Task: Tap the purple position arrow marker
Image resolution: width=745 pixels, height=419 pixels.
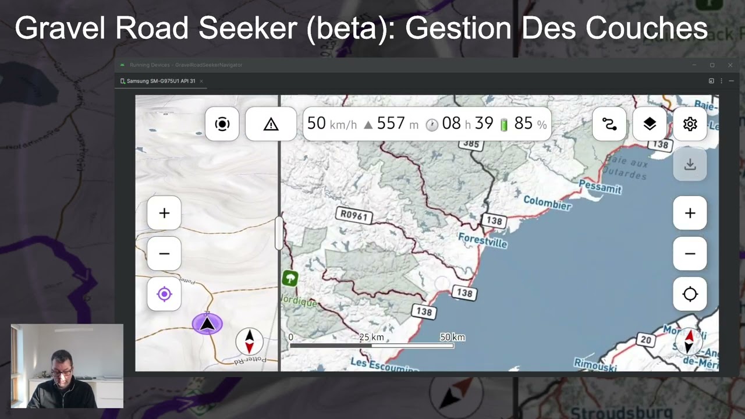Action: click(x=207, y=324)
